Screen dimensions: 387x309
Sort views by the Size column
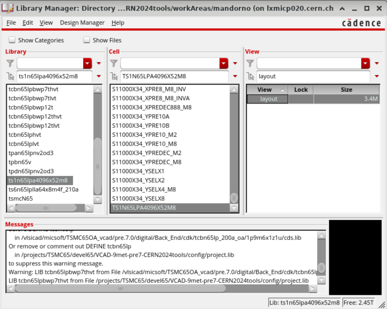click(346, 90)
